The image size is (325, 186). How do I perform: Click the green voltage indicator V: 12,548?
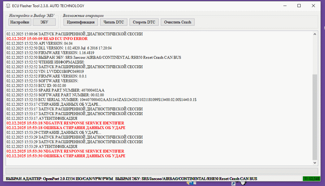tap(311, 179)
